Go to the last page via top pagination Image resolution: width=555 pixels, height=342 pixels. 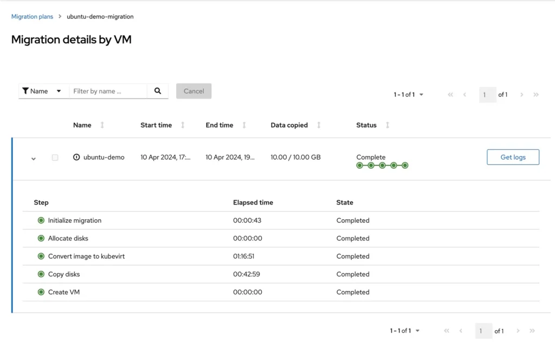[535, 94]
